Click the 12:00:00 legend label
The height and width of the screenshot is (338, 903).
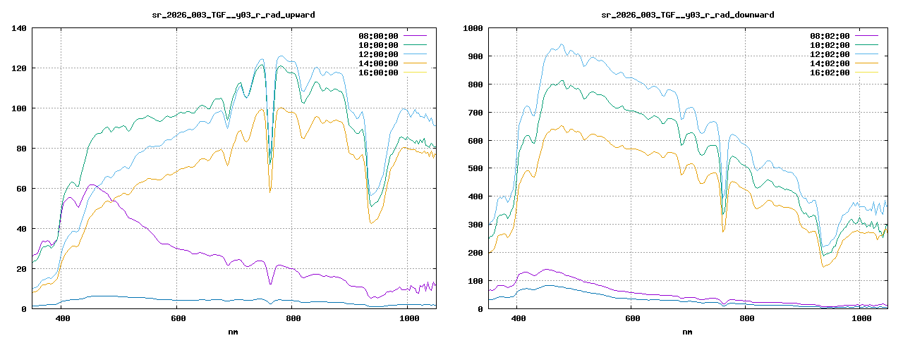(378, 54)
